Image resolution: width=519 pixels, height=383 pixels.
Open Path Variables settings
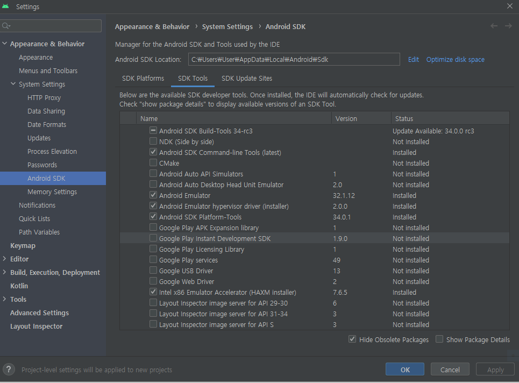tap(39, 232)
